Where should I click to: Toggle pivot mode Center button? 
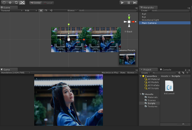pyautogui.click(x=35, y=3)
